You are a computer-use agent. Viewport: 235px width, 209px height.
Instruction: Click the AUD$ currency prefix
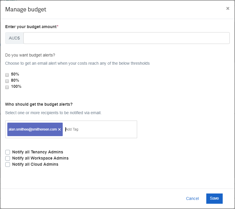14,38
